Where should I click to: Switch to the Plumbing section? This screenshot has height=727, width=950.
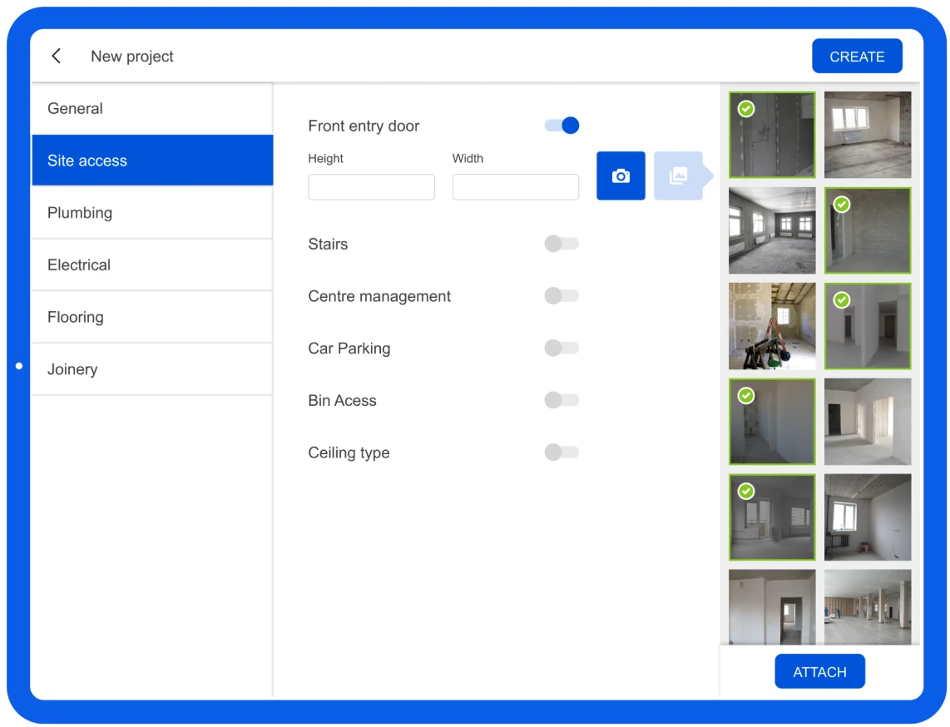(x=152, y=213)
